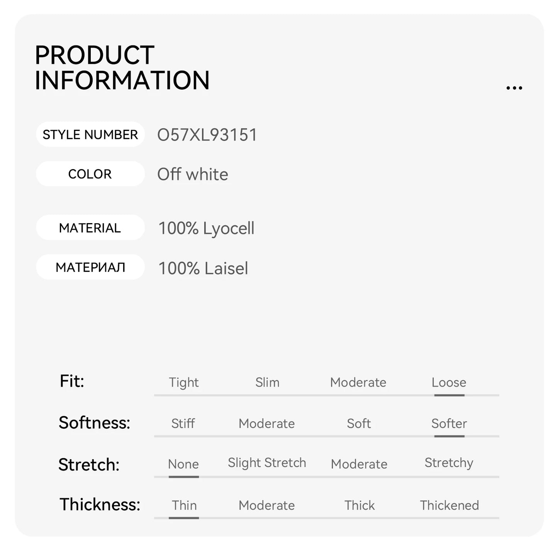The height and width of the screenshot is (557, 558).
Task: Pick Moderate on the Stretch scale
Action: (x=359, y=464)
